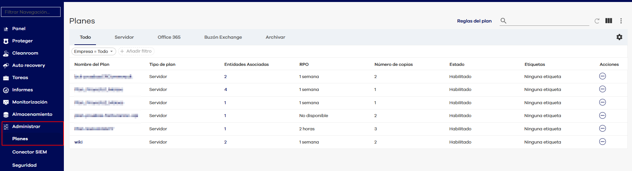This screenshot has width=632, height=171.
Task: Open Seguridad in the sidebar
Action: 24,165
